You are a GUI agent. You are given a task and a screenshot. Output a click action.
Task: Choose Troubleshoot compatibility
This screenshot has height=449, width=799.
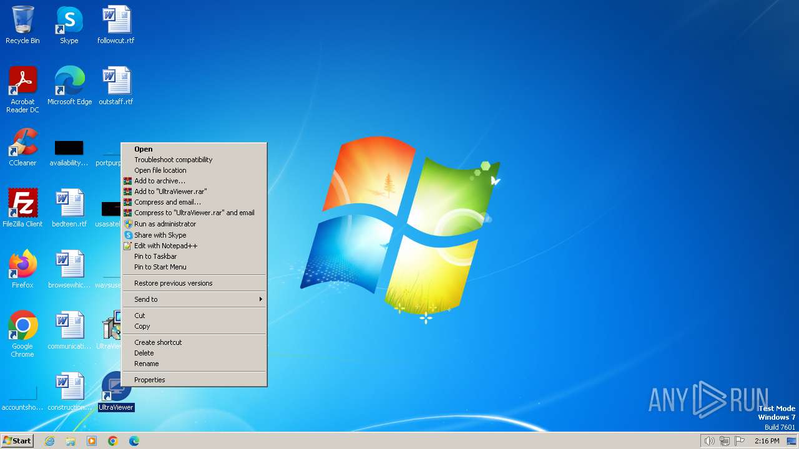(x=194, y=160)
